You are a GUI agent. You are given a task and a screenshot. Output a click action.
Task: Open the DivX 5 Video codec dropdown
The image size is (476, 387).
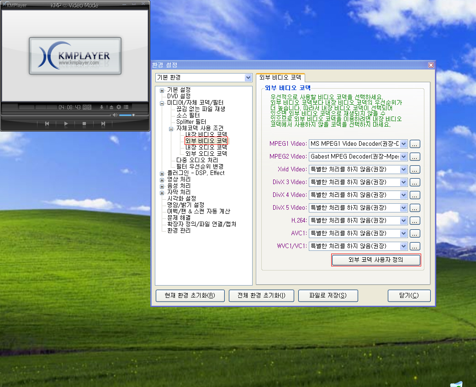[x=403, y=207]
